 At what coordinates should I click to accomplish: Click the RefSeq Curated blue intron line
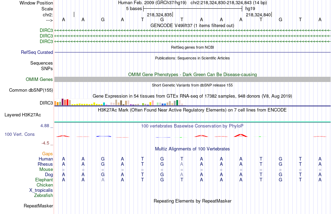click(192, 52)
